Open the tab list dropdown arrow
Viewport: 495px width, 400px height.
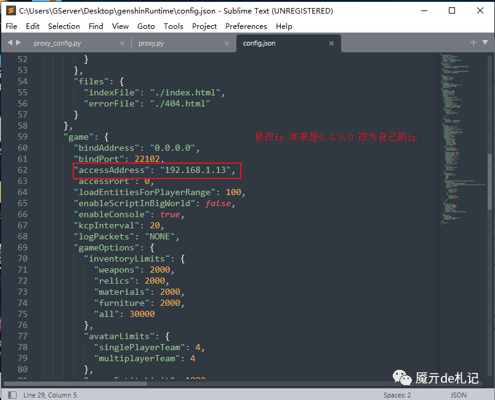tap(485, 42)
